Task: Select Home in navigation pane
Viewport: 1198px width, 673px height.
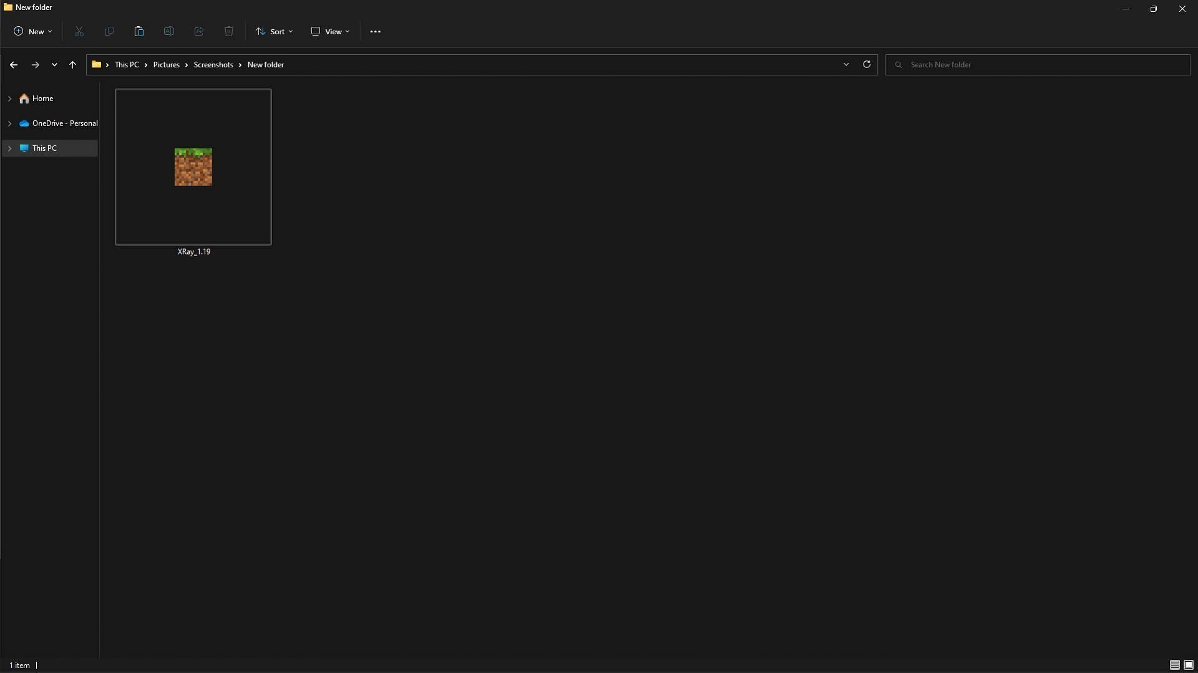Action: tap(42, 99)
